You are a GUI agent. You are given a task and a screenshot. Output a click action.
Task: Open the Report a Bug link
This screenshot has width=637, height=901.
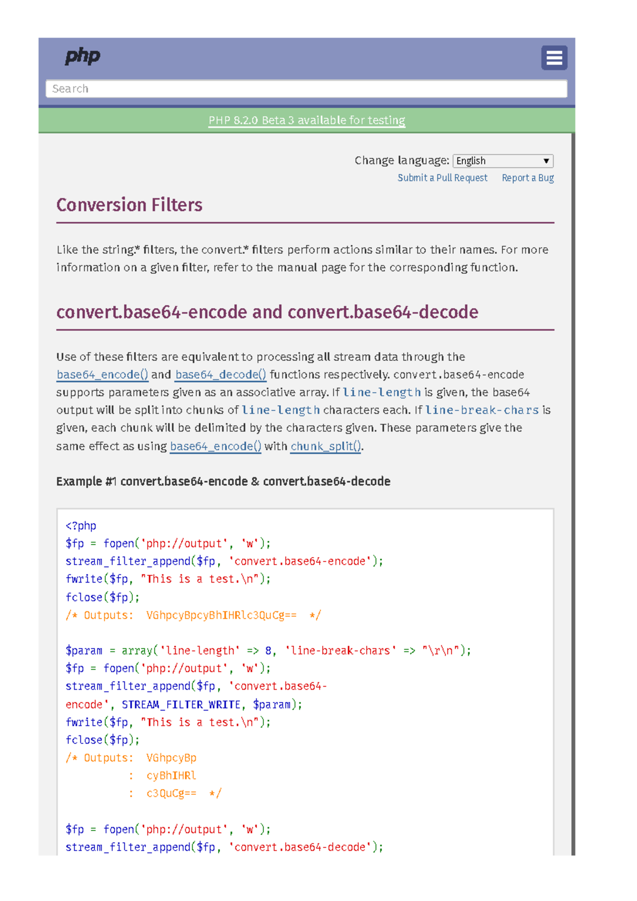tap(527, 178)
